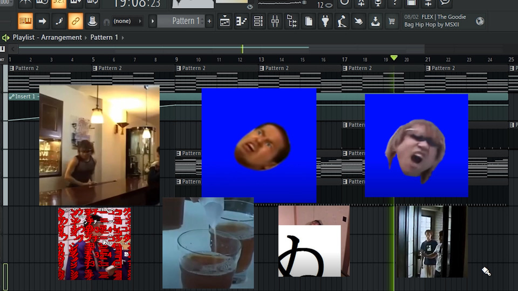Viewport: 518px width, 291px height.
Task: Open the Mixer window from toolbar
Action: [275, 22]
